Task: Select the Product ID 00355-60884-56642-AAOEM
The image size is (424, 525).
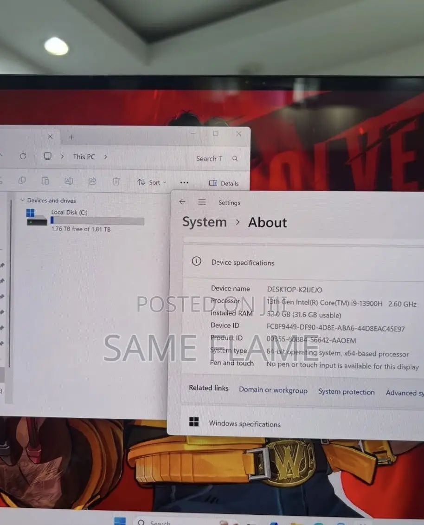Action: coord(311,340)
